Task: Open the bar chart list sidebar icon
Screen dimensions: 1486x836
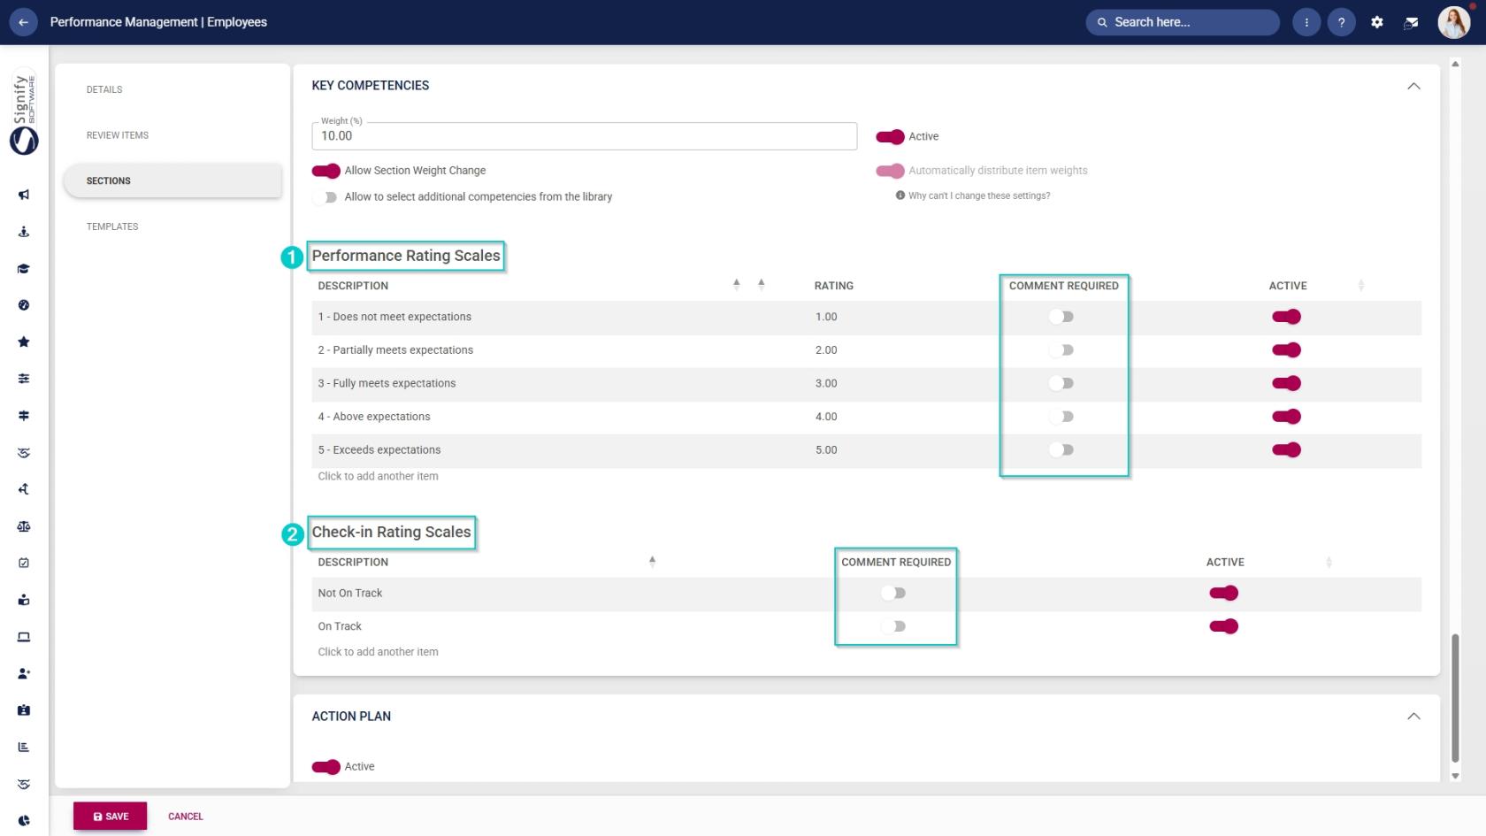Action: (24, 747)
